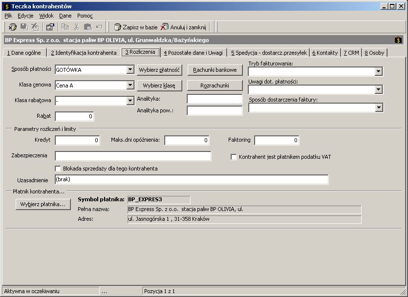Expand the Klasa cenowa dropdown

click(130, 85)
